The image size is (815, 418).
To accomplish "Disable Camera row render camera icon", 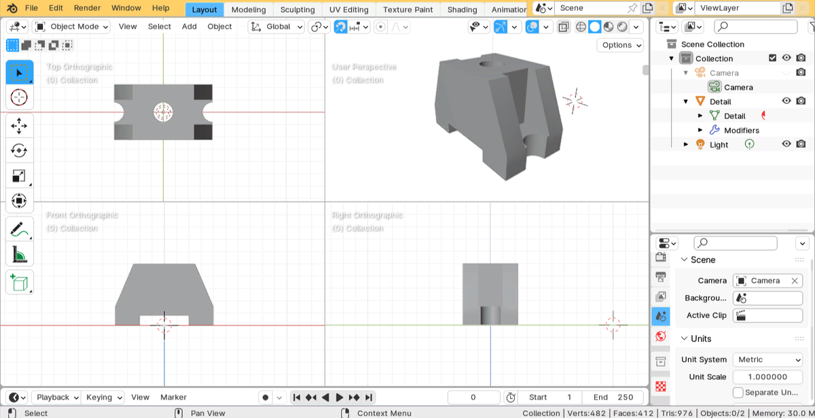I will click(801, 73).
